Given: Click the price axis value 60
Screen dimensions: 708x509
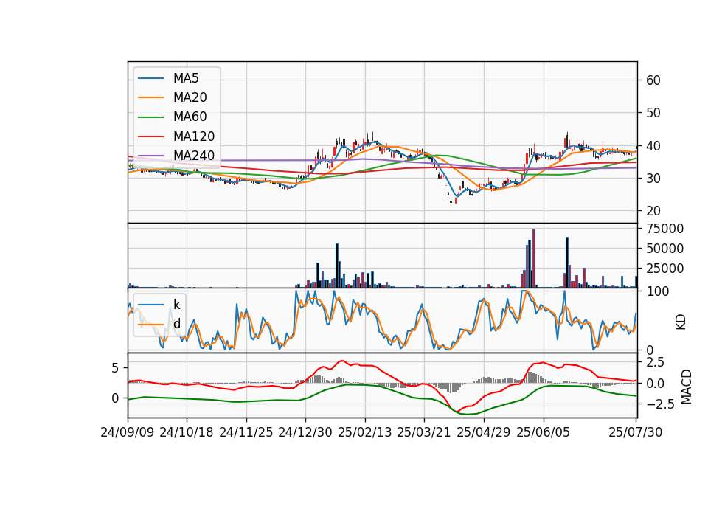Looking at the screenshot, I should click(653, 80).
